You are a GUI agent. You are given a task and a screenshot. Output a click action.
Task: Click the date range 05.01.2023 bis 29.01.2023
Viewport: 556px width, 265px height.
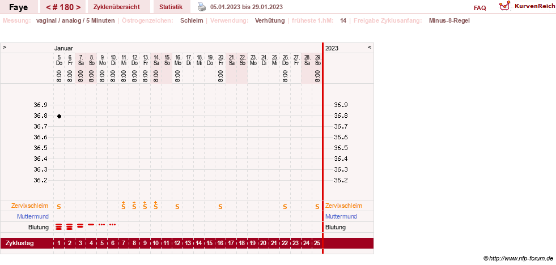(x=247, y=7)
